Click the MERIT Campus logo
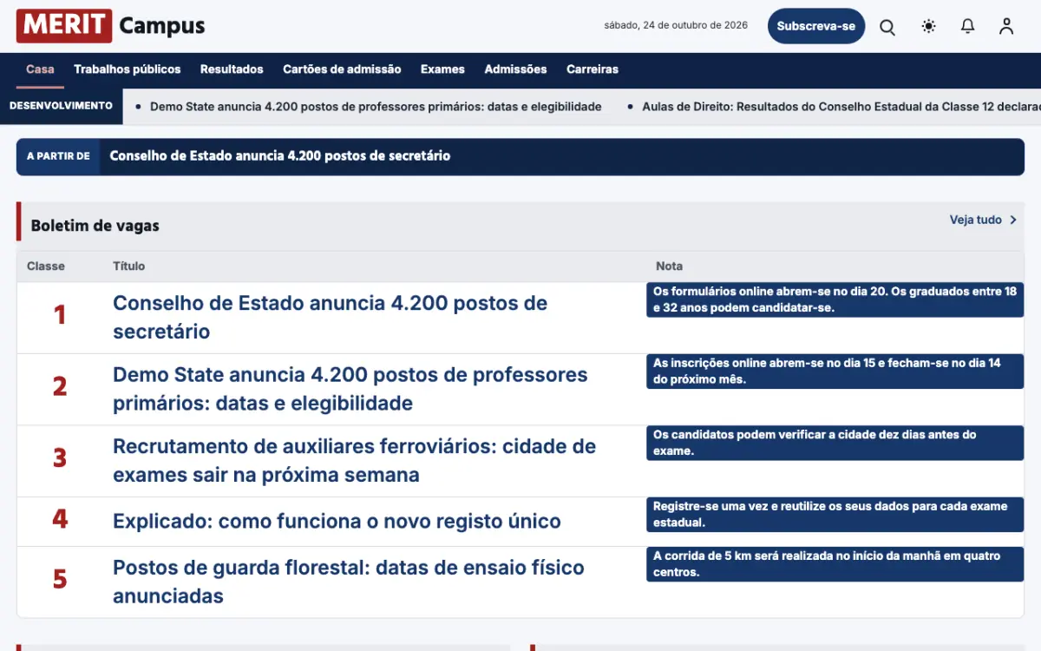The width and height of the screenshot is (1041, 651). click(110, 26)
